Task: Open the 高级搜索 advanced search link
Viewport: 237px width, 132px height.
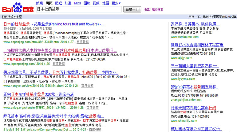Action: (x=157, y=9)
